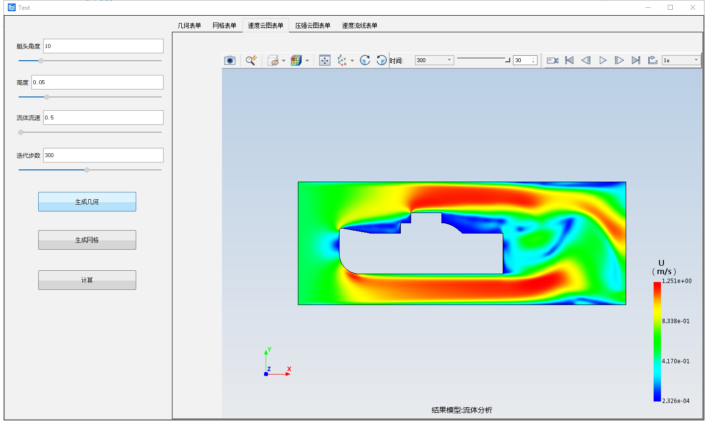Open the axes orientation dropdown arrow
The height and width of the screenshot is (424, 708).
[352, 61]
